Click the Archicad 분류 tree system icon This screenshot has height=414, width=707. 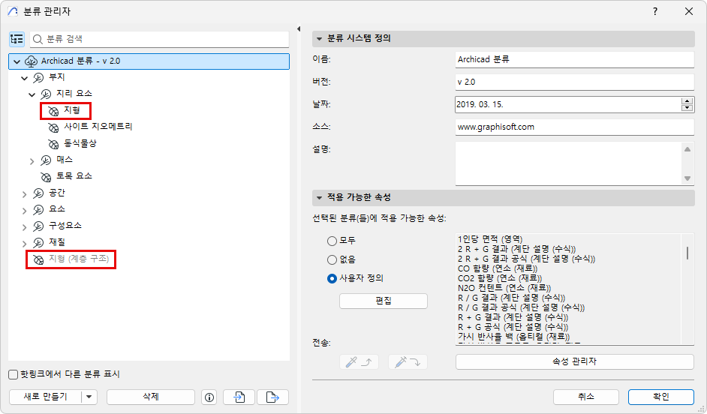coord(31,61)
